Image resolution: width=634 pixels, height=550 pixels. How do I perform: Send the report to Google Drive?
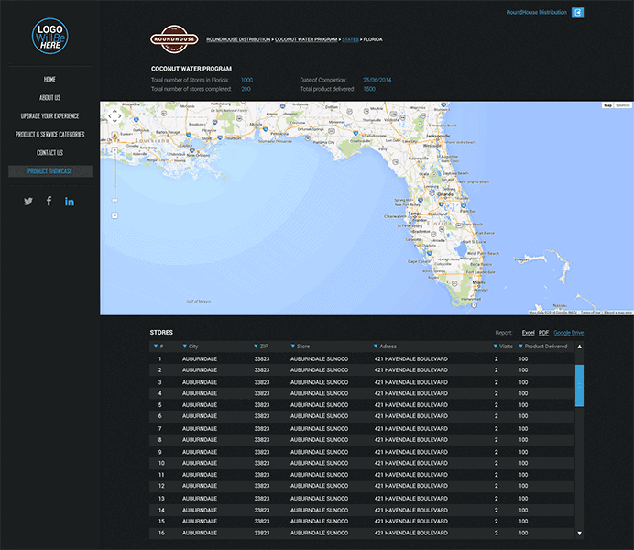click(x=569, y=333)
